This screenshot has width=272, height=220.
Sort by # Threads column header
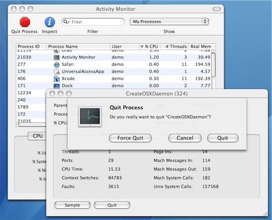[x=174, y=46]
